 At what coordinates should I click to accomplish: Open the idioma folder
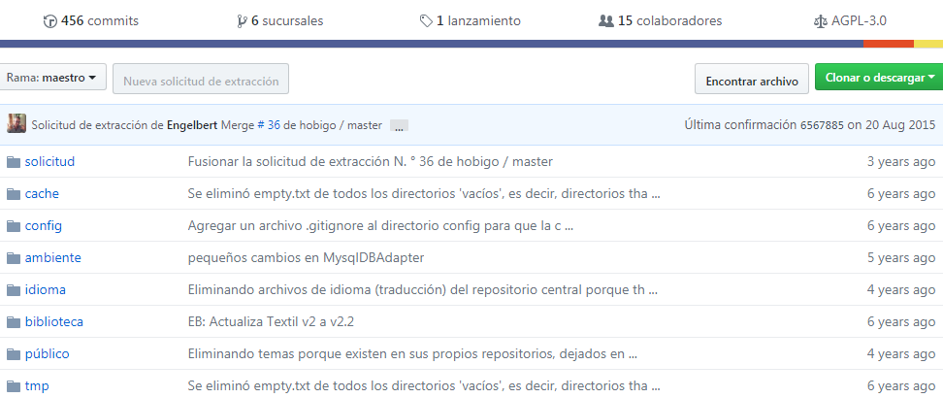pyautogui.click(x=46, y=289)
